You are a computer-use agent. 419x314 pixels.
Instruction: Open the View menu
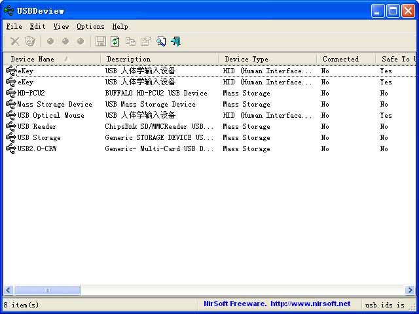pyautogui.click(x=61, y=26)
